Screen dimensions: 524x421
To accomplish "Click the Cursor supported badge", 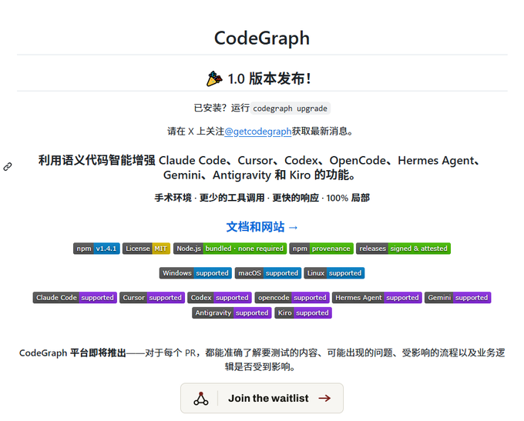I will coord(152,298).
